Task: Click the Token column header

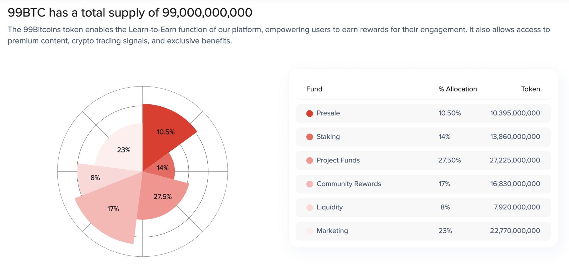Action: click(530, 89)
